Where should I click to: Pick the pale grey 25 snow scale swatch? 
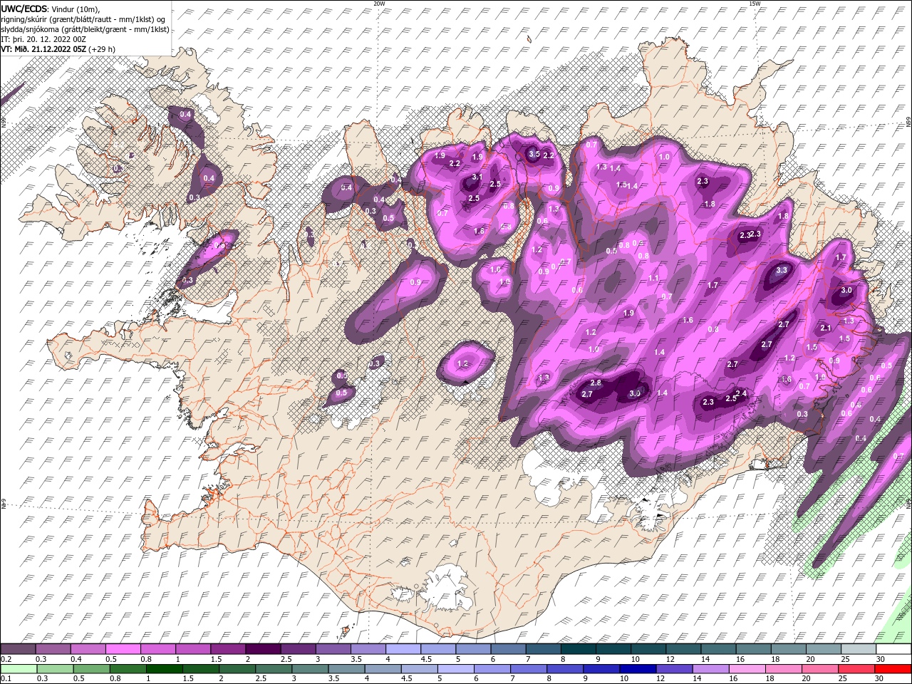[x=859, y=649]
